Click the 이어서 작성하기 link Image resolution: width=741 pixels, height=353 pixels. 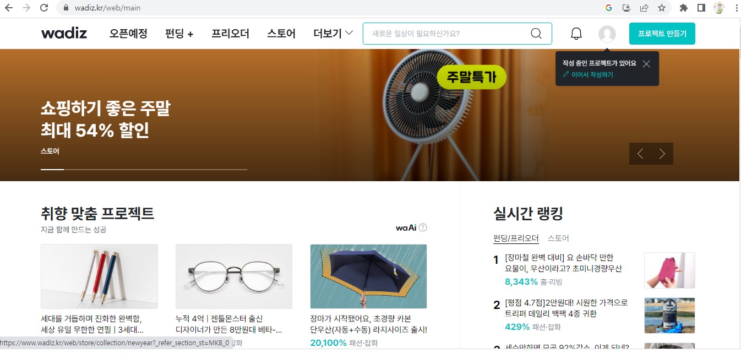click(x=588, y=74)
